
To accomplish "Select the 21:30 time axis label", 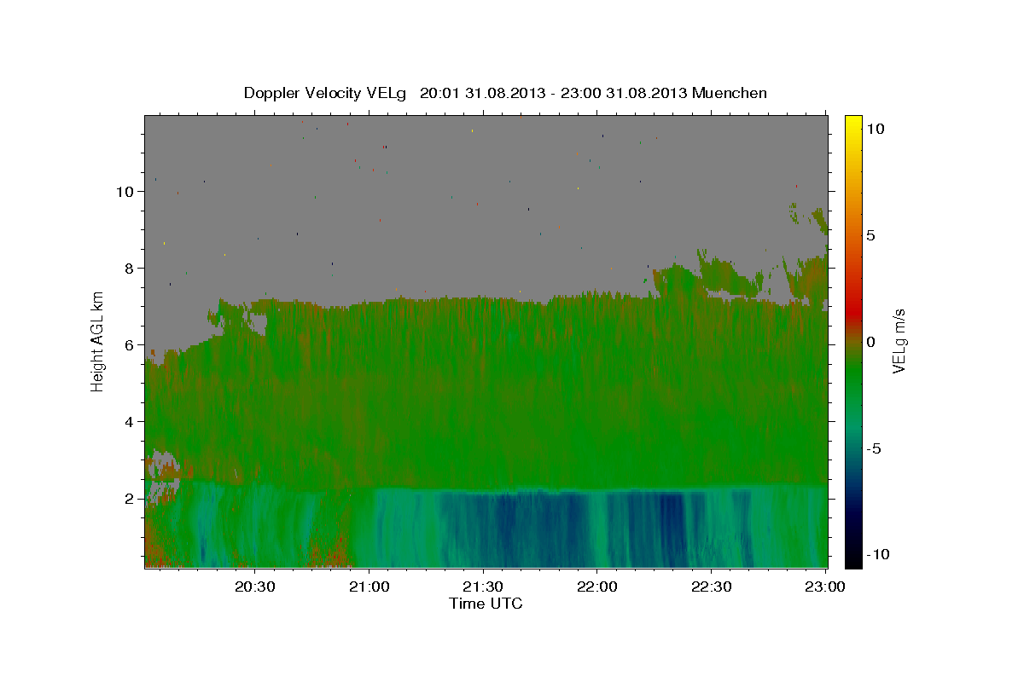I will (483, 587).
